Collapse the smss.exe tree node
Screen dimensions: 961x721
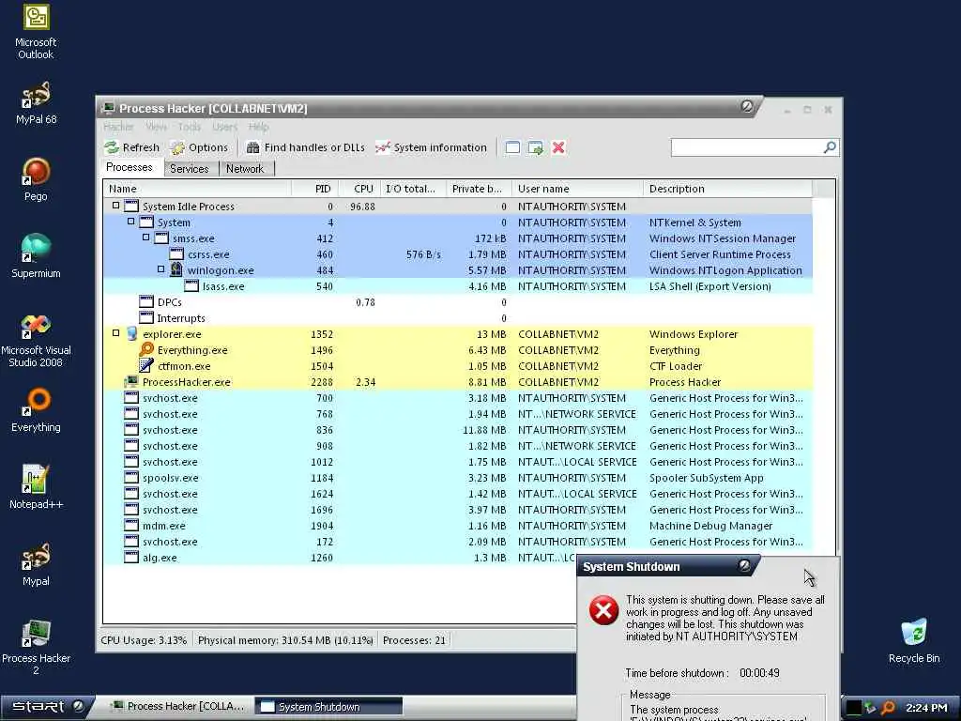[x=145, y=238]
